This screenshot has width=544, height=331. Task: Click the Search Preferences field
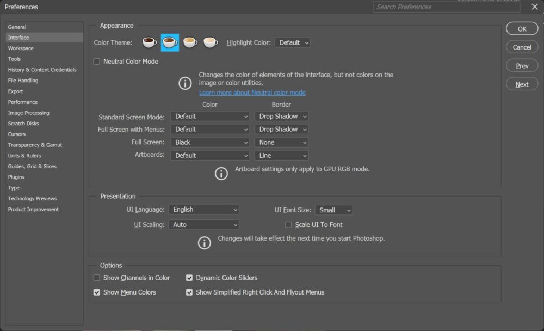pyautogui.click(x=446, y=7)
